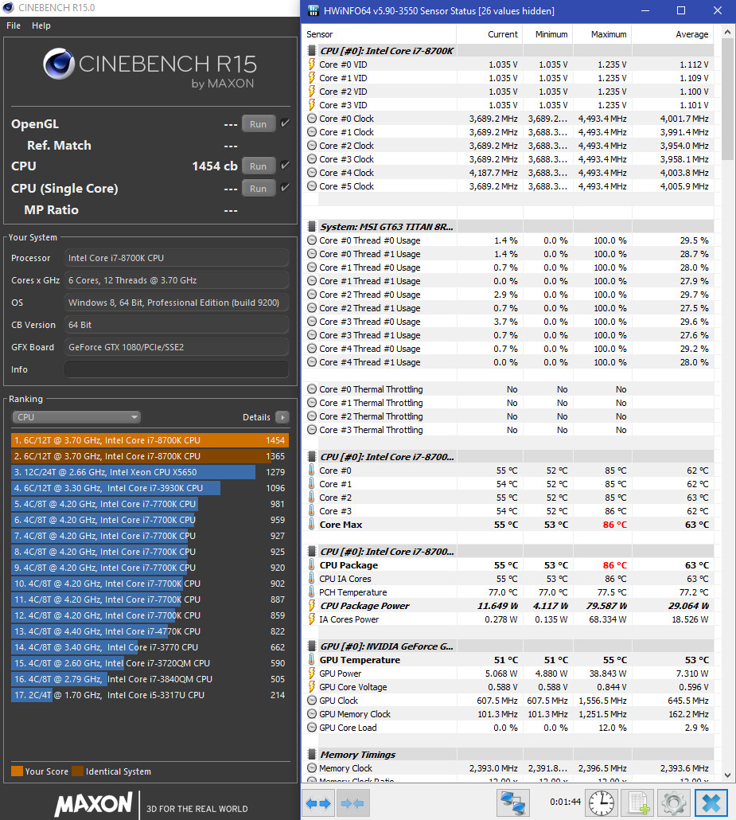Click the lightning icon beside GPU Core Voltage
Image resolution: width=736 pixels, height=820 pixels.
click(312, 687)
